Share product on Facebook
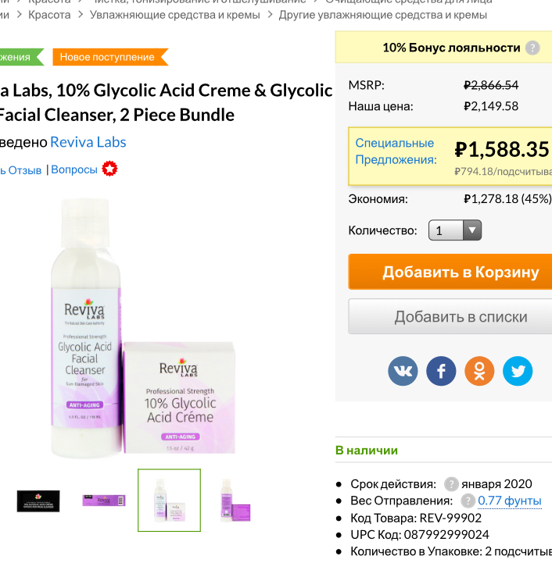This screenshot has height=563, width=552. (x=441, y=371)
